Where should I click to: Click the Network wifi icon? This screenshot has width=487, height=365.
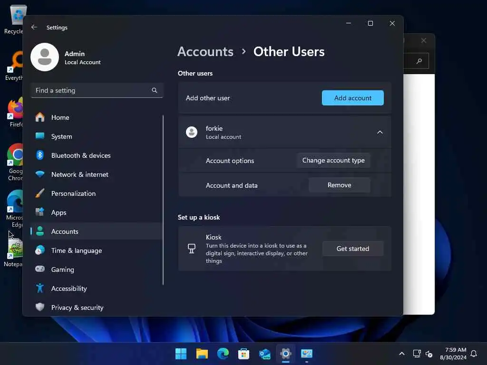(40, 174)
